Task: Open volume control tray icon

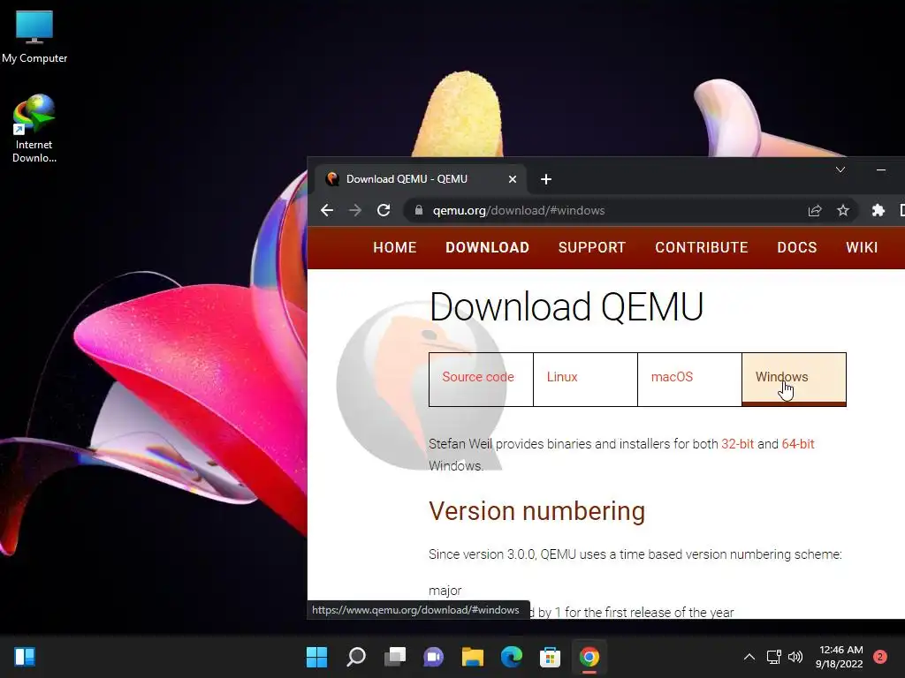Action: coord(795,657)
